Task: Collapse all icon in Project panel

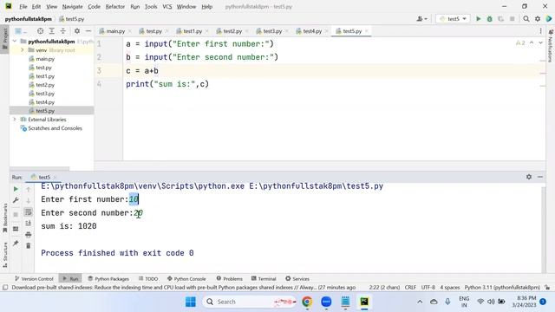Action: tap(63, 31)
